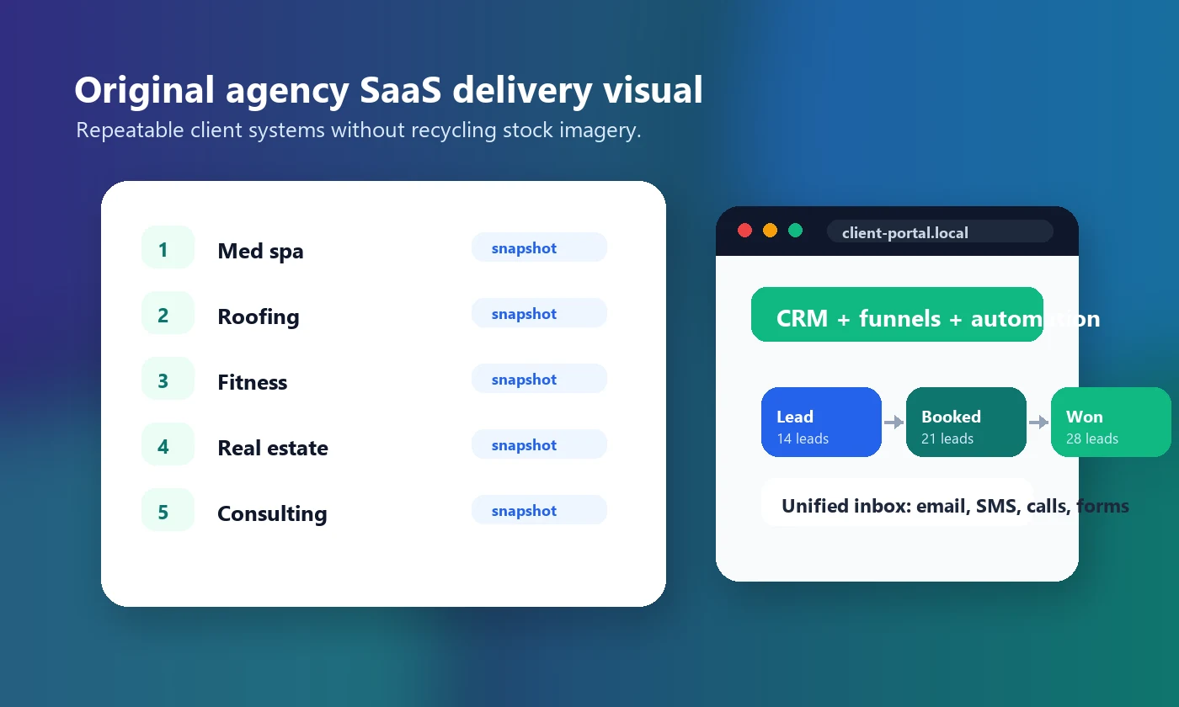
Task: Open the snapshot pill in the Roofing row
Action: [x=539, y=313]
